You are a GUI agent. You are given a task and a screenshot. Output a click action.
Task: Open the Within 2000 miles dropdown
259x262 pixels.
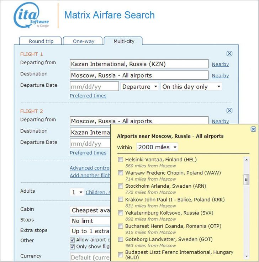[157, 147]
